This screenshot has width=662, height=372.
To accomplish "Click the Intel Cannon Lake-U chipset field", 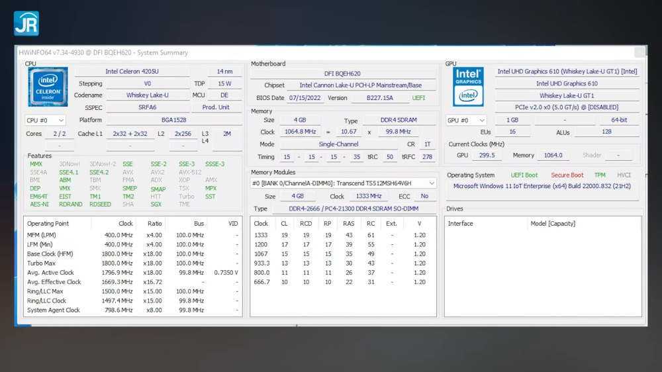I will pos(361,85).
